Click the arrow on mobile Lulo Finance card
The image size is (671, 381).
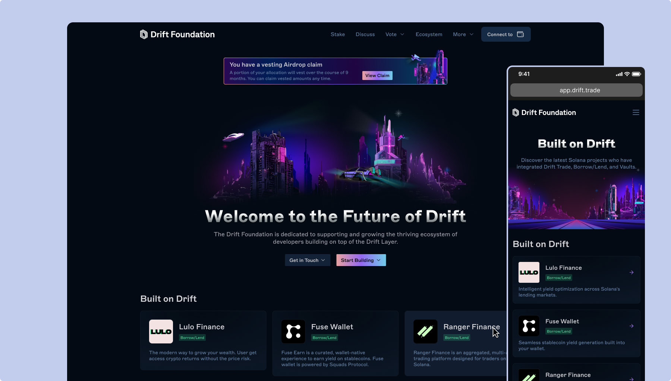click(631, 272)
